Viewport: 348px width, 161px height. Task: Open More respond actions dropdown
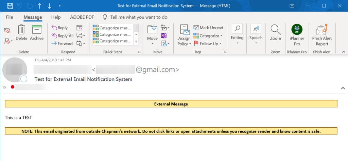[81, 44]
